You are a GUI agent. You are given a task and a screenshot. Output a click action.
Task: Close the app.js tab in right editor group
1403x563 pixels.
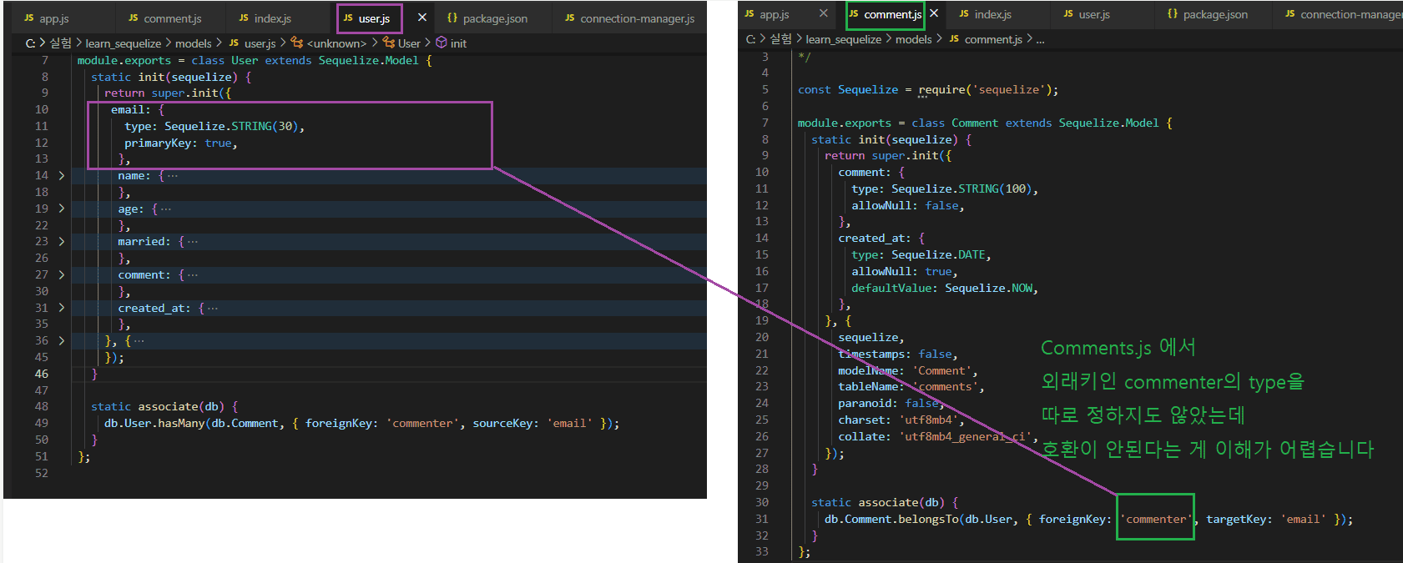824,13
